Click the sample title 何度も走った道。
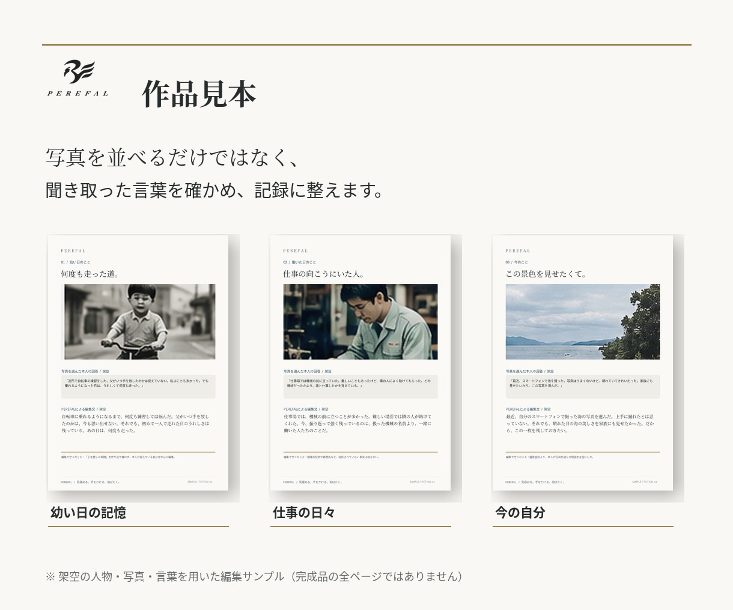 [x=90, y=274]
